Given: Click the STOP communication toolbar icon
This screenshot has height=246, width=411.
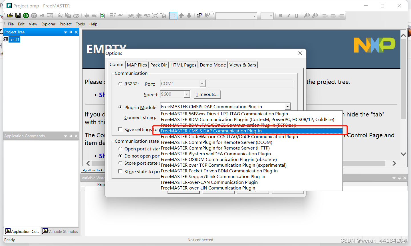Looking at the screenshot, I should [34, 15].
